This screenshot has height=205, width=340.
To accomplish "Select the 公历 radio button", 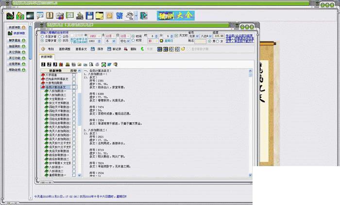I will [60, 36].
